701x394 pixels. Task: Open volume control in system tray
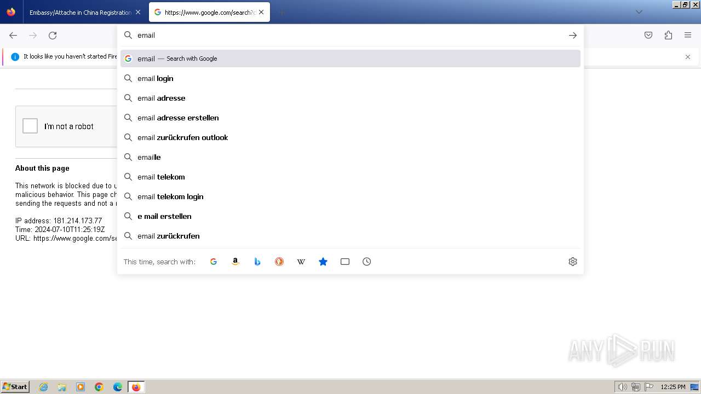[x=623, y=387]
